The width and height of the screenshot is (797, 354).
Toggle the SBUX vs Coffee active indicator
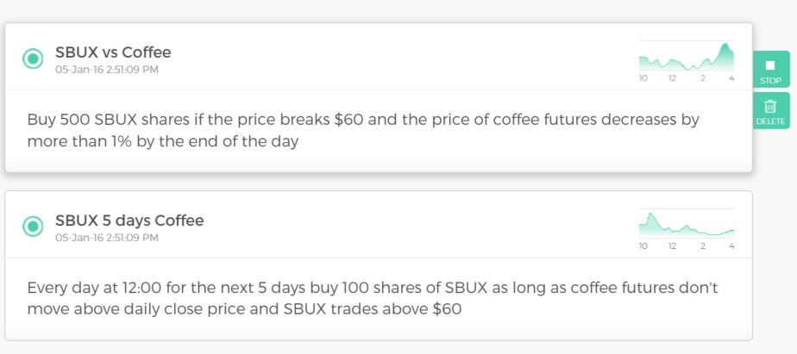click(x=33, y=59)
